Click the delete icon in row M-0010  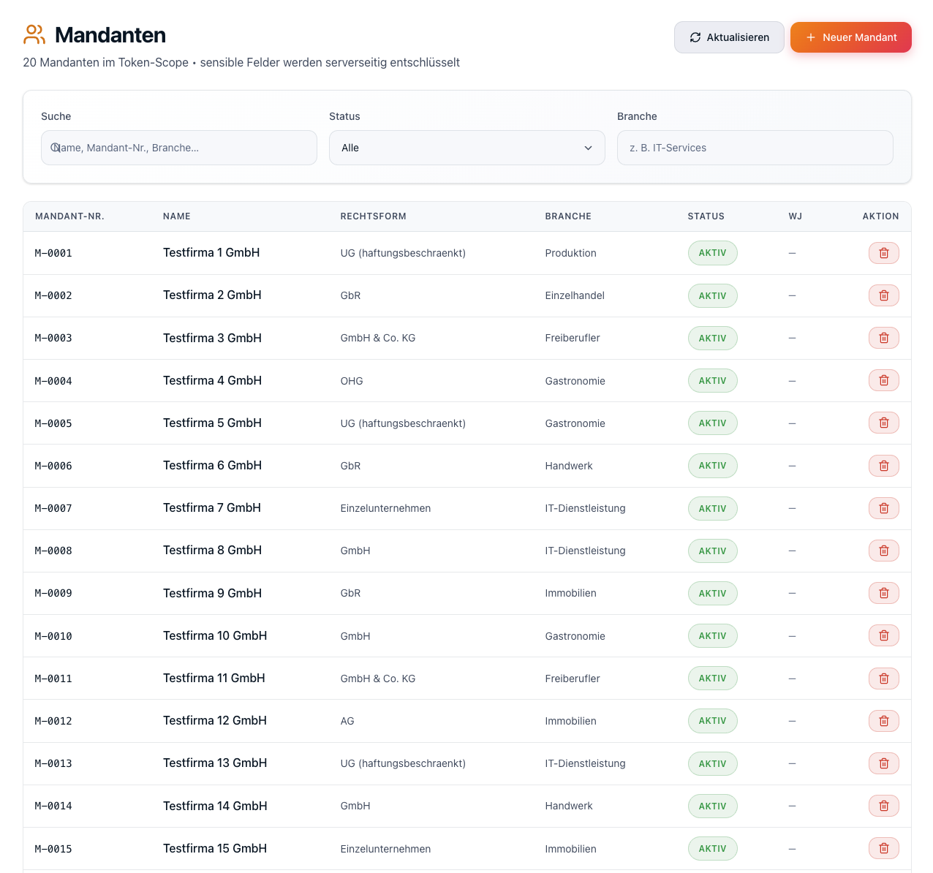click(x=883, y=635)
